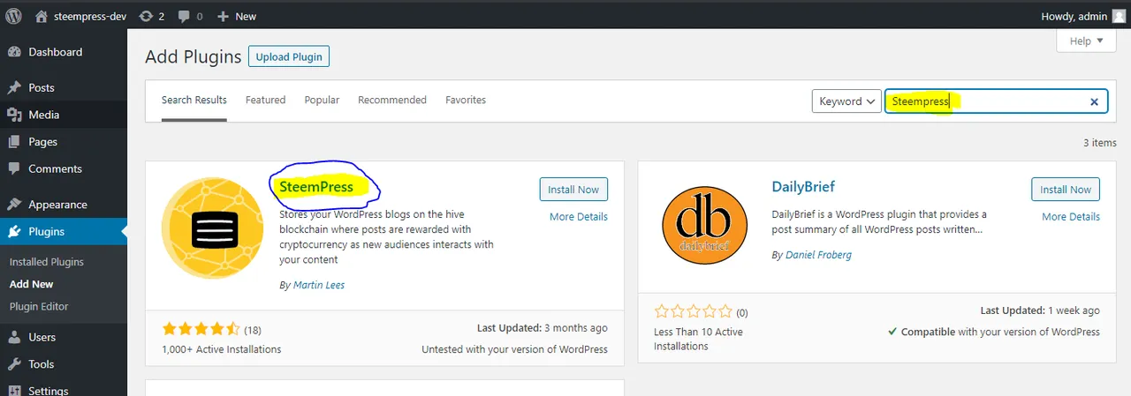Click the Pages sidebar icon
Screen dimensions: 1131x396
pyautogui.click(x=14, y=141)
